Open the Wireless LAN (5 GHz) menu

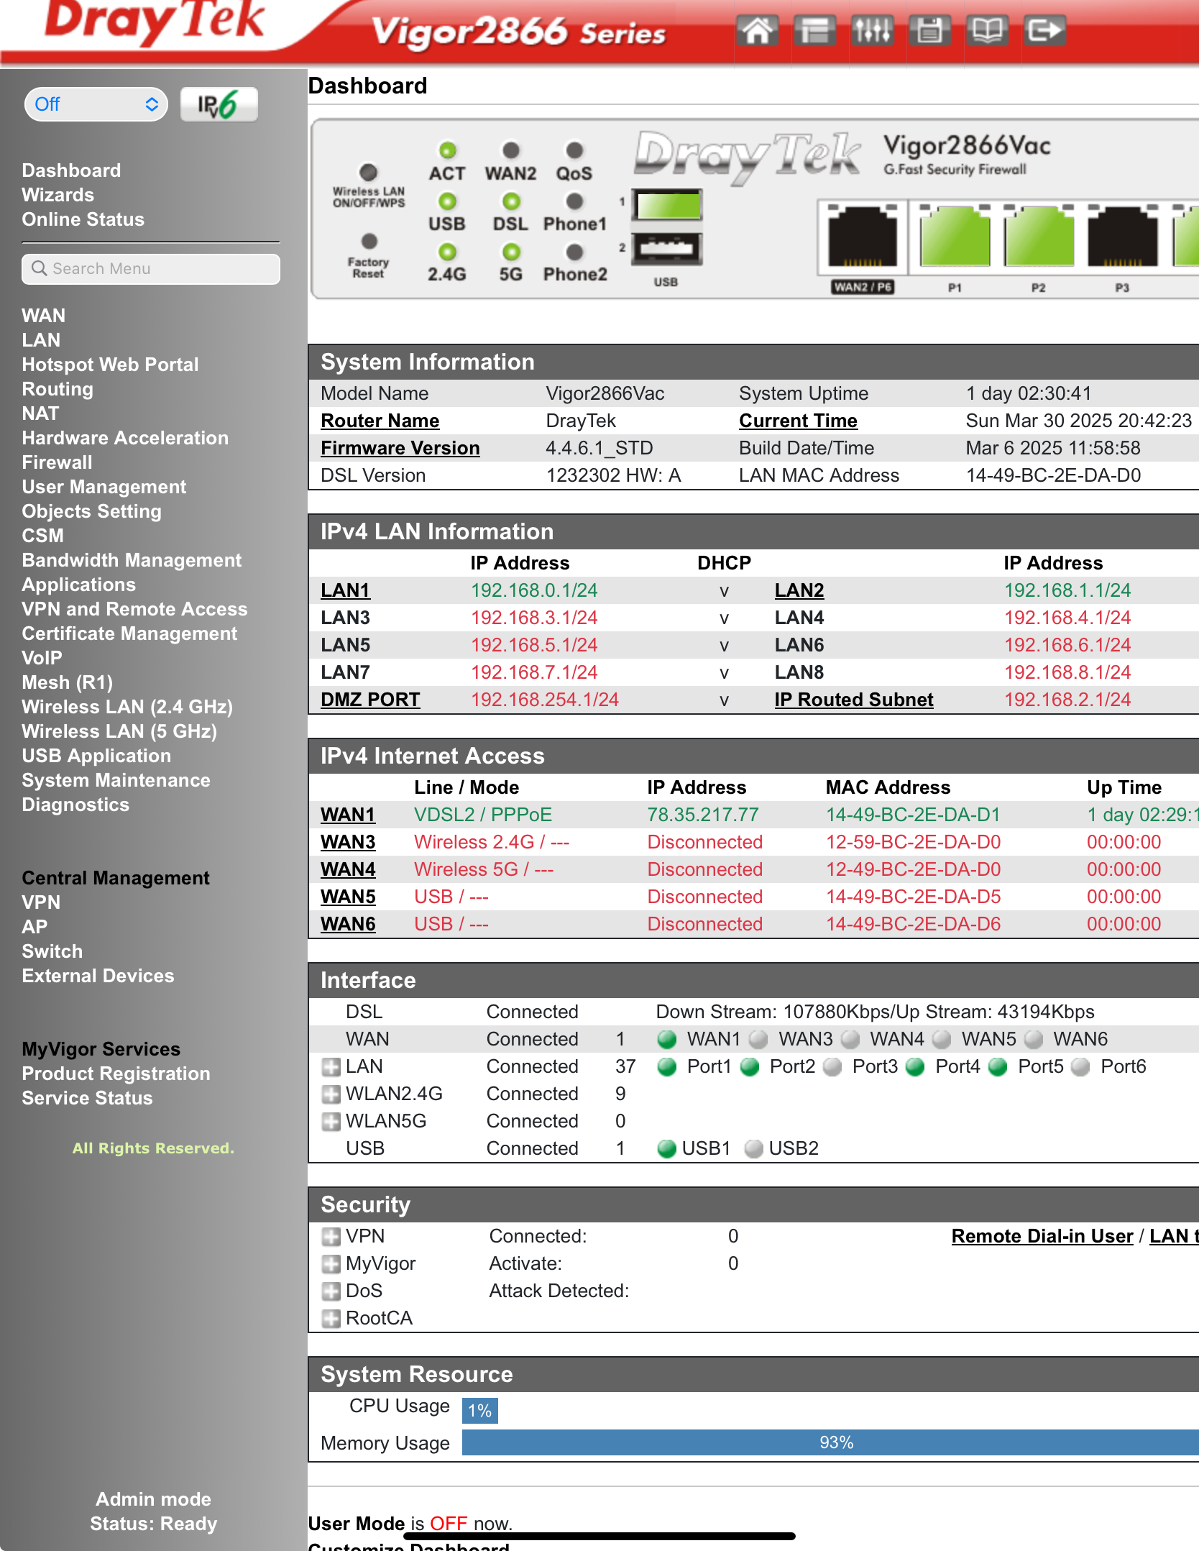click(x=119, y=731)
